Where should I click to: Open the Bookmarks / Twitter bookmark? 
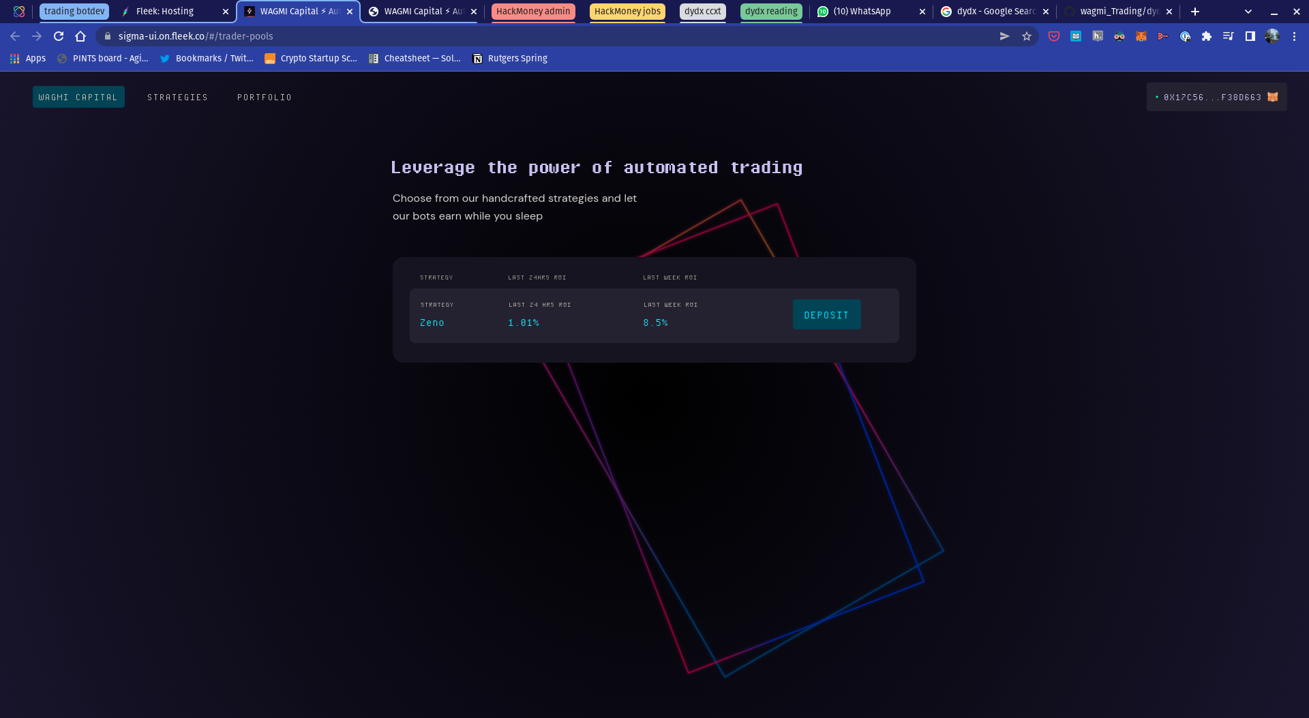click(207, 59)
